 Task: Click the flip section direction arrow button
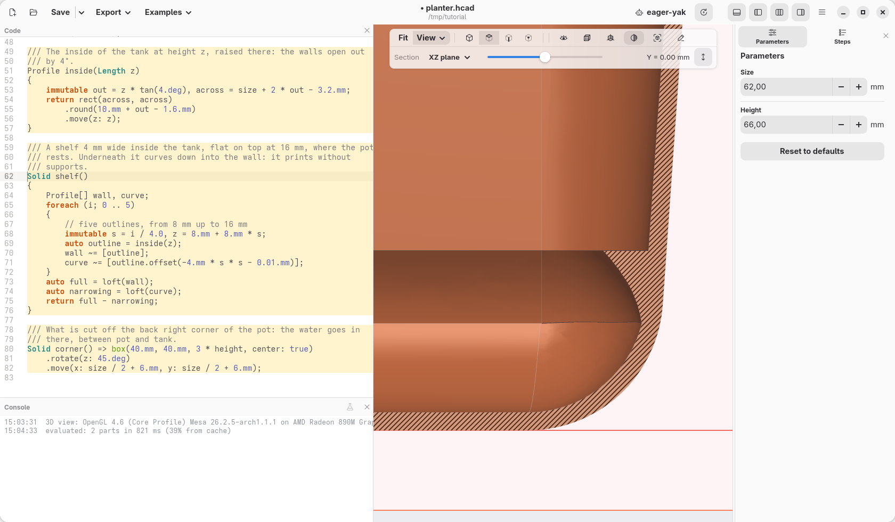(x=703, y=57)
